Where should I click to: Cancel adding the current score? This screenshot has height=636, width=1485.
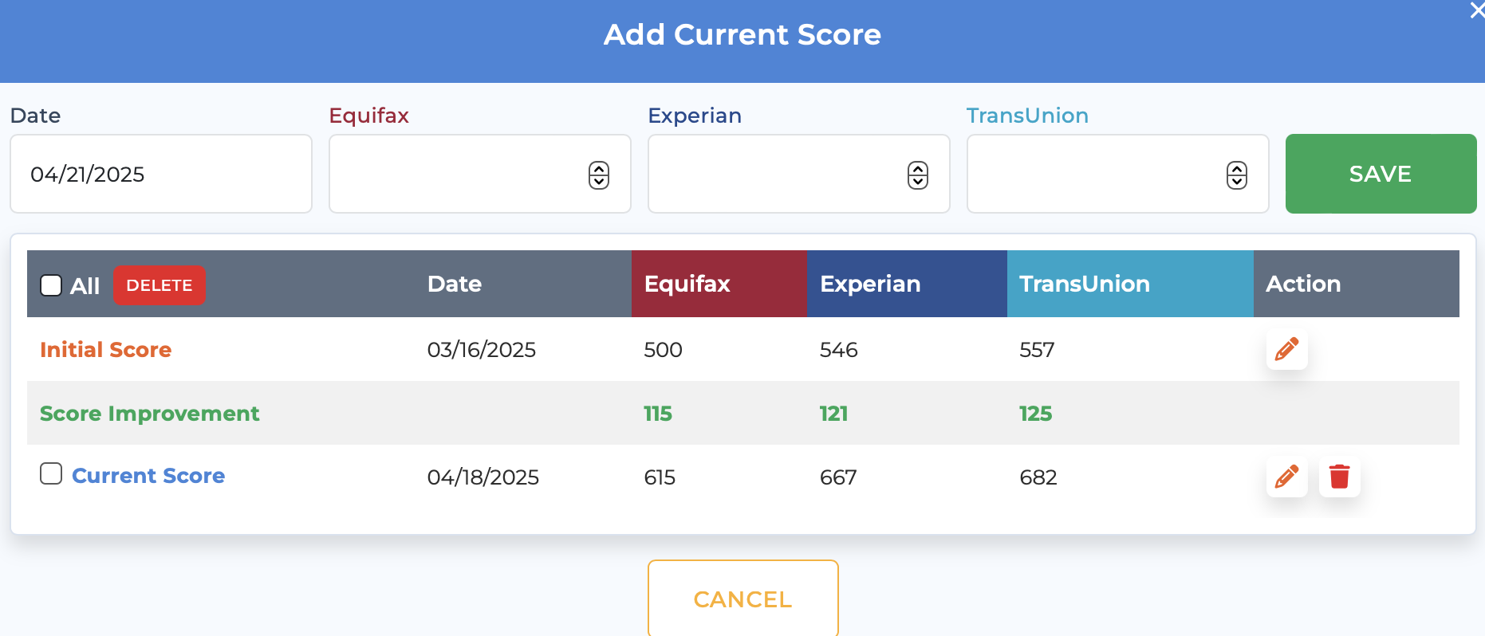click(742, 599)
